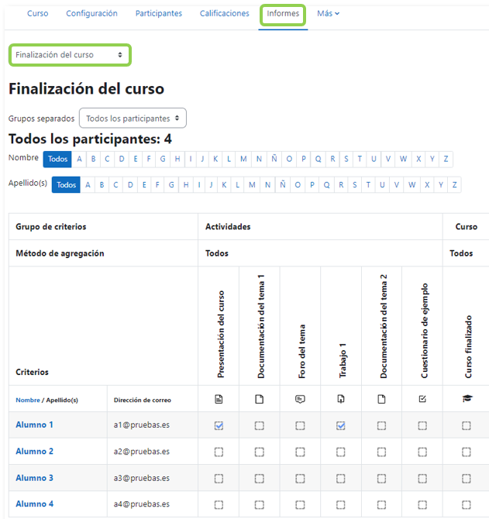
Task: Filter Apellido(s) by letter B
Action: pyautogui.click(x=102, y=184)
